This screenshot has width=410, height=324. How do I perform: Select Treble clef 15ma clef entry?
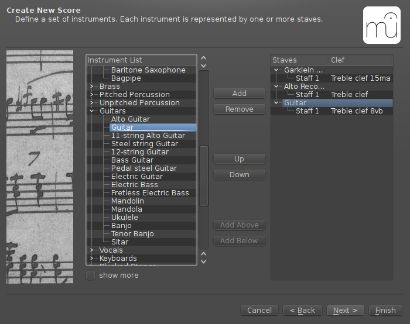point(360,78)
